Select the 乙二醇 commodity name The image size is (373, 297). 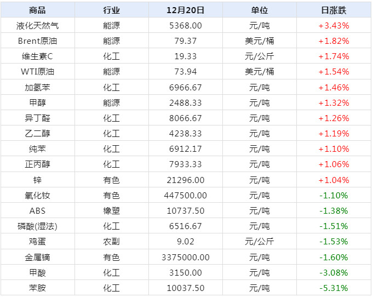pyautogui.click(x=38, y=133)
